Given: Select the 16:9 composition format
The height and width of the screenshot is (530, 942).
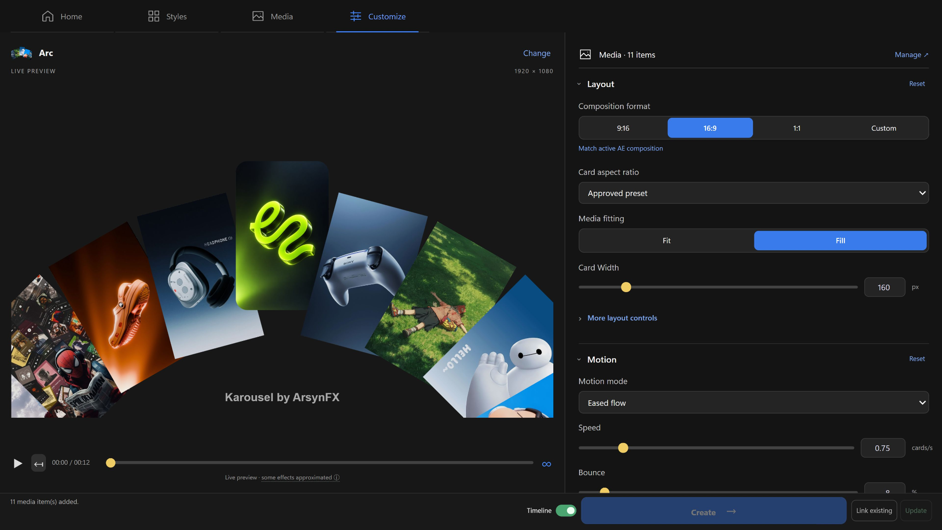Looking at the screenshot, I should pyautogui.click(x=710, y=128).
